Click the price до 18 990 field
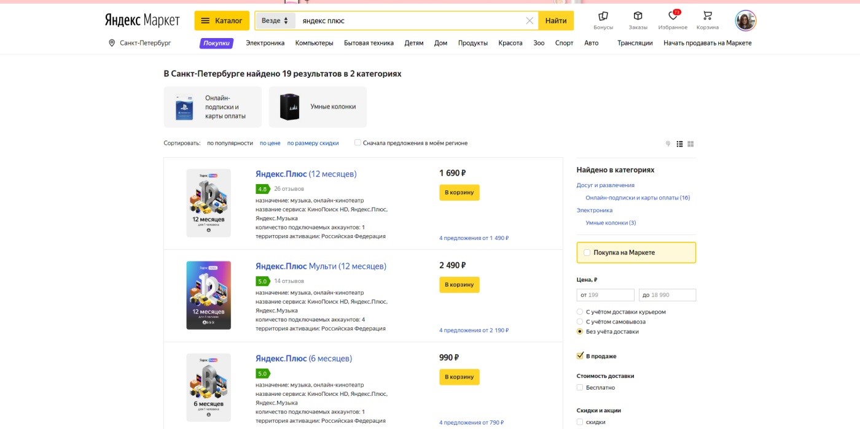860x429 pixels. pos(667,295)
